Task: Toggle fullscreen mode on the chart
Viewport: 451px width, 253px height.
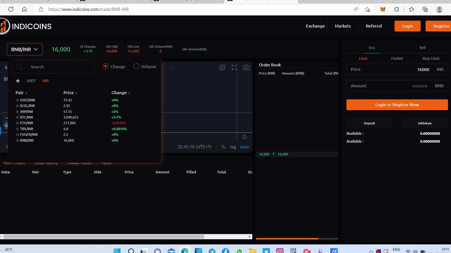Action: point(234,67)
